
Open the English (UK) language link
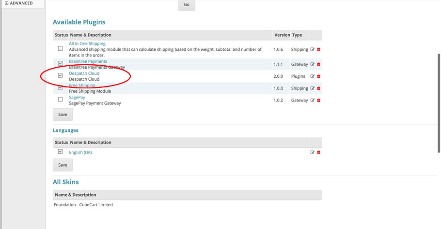[x=80, y=153]
